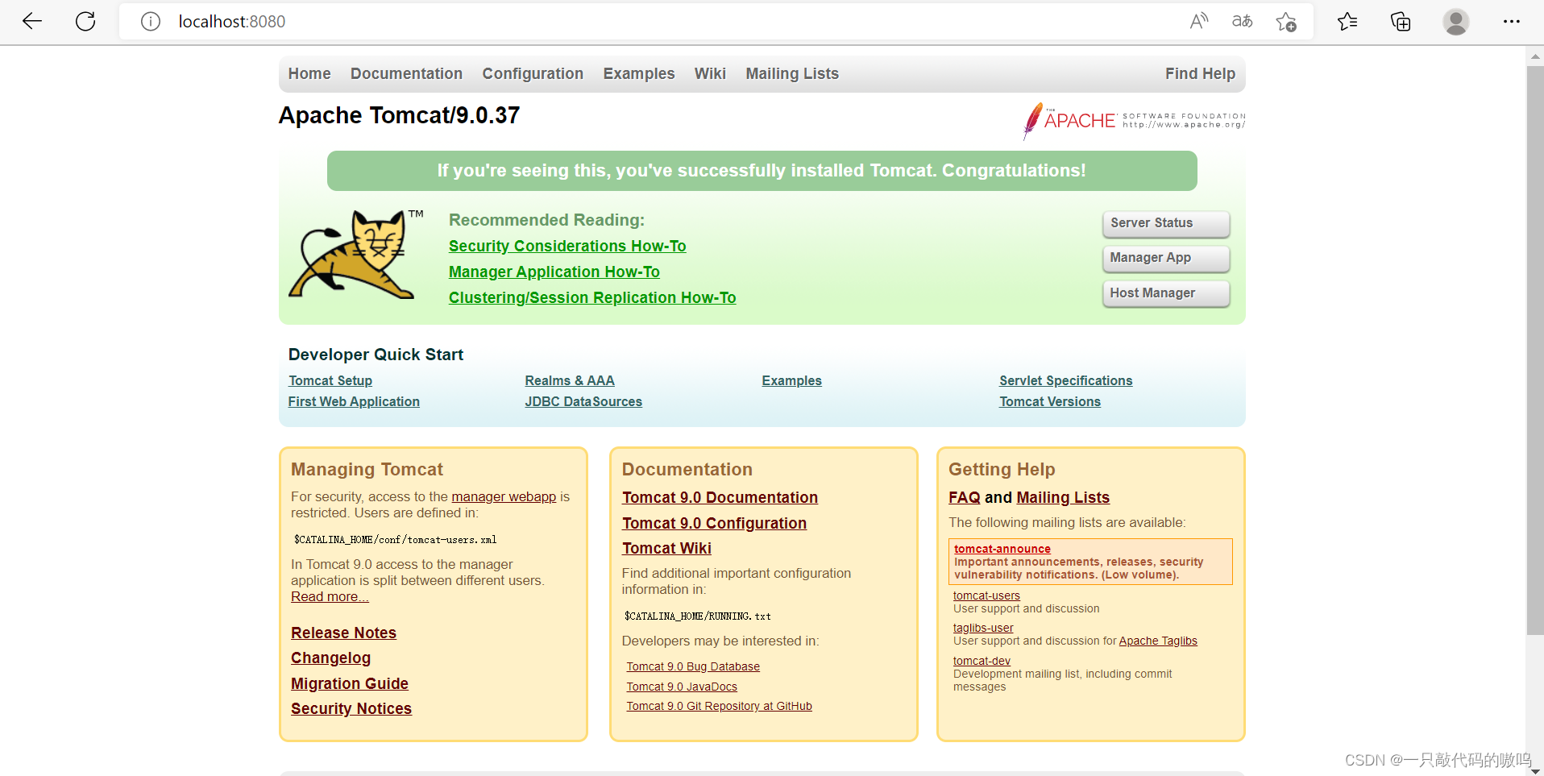The width and height of the screenshot is (1544, 776).
Task: Click the scrollbar up arrow
Action: 1535,56
